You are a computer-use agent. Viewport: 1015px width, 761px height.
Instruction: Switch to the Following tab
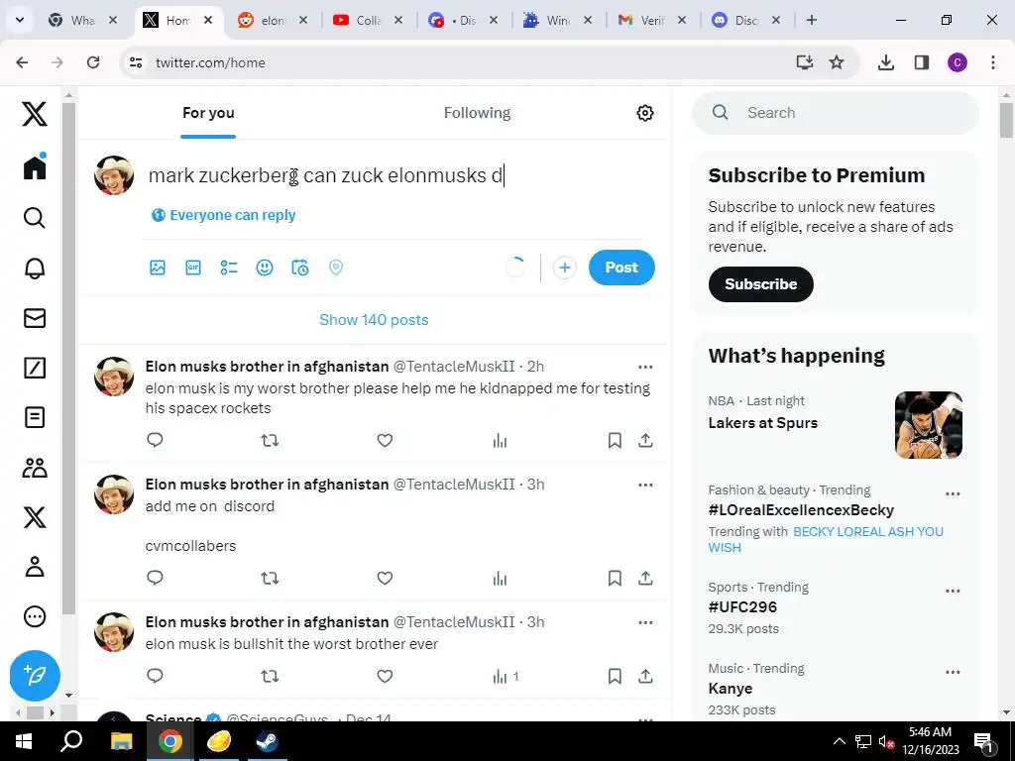point(477,113)
